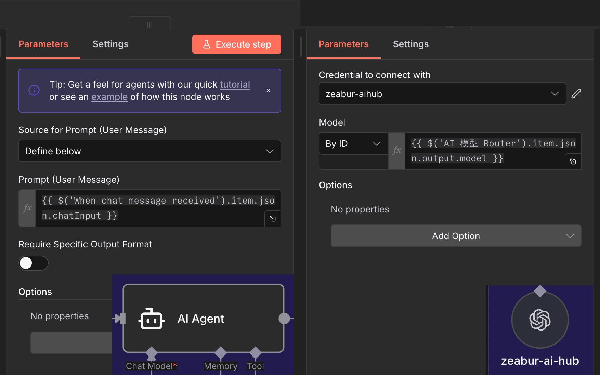
Task: Click the AI Agent robot icon
Action: coord(151,319)
